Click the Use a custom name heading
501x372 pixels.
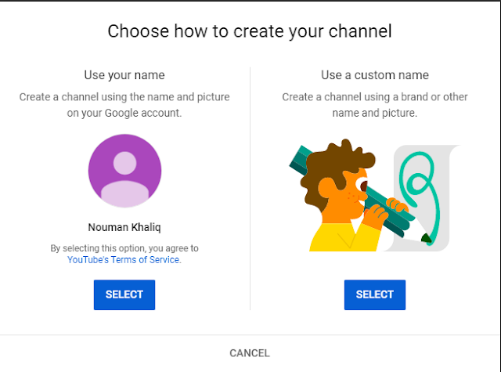(x=375, y=75)
